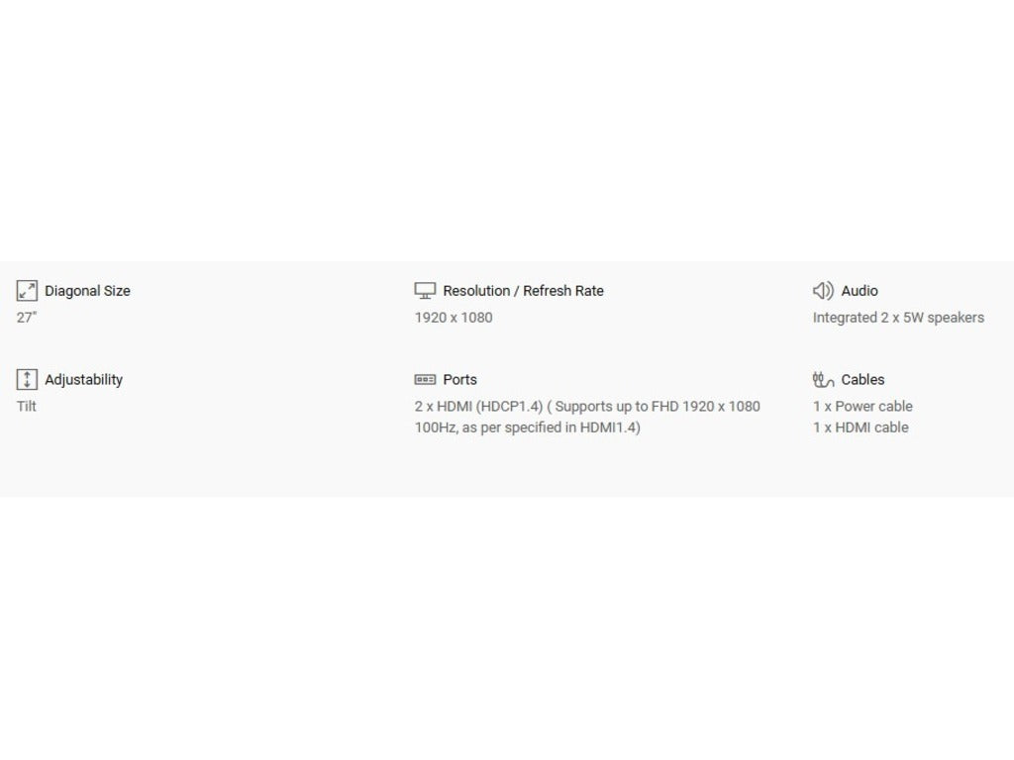Screen dimensions: 1014x760
Task: Click the Ports heading label
Action: pyautogui.click(x=459, y=379)
